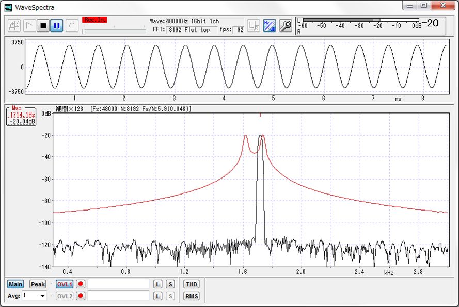Click the file open icon
Screen dimensions: 459x307
pos(14,25)
